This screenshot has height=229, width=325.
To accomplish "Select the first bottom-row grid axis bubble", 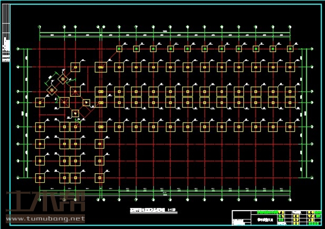I will click(x=40, y=199).
